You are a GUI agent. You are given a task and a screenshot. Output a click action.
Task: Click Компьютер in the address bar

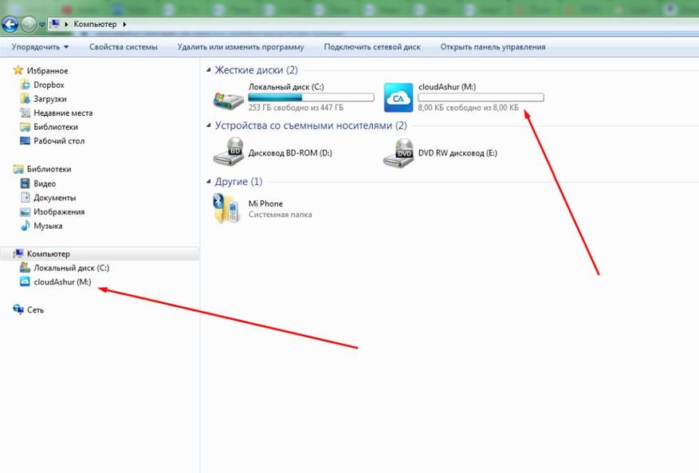(95, 24)
